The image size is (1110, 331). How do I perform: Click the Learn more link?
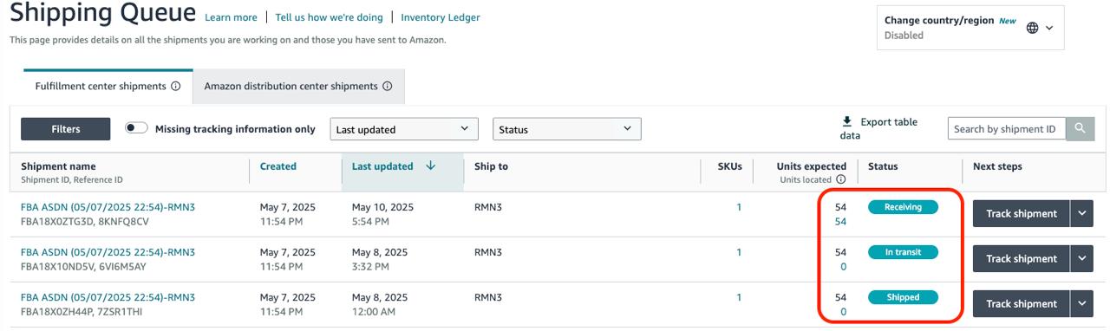click(x=231, y=17)
